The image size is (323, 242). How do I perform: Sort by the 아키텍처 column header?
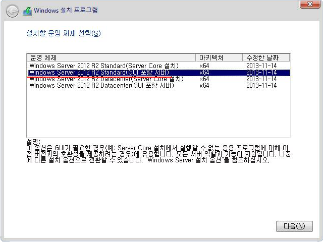(219, 57)
